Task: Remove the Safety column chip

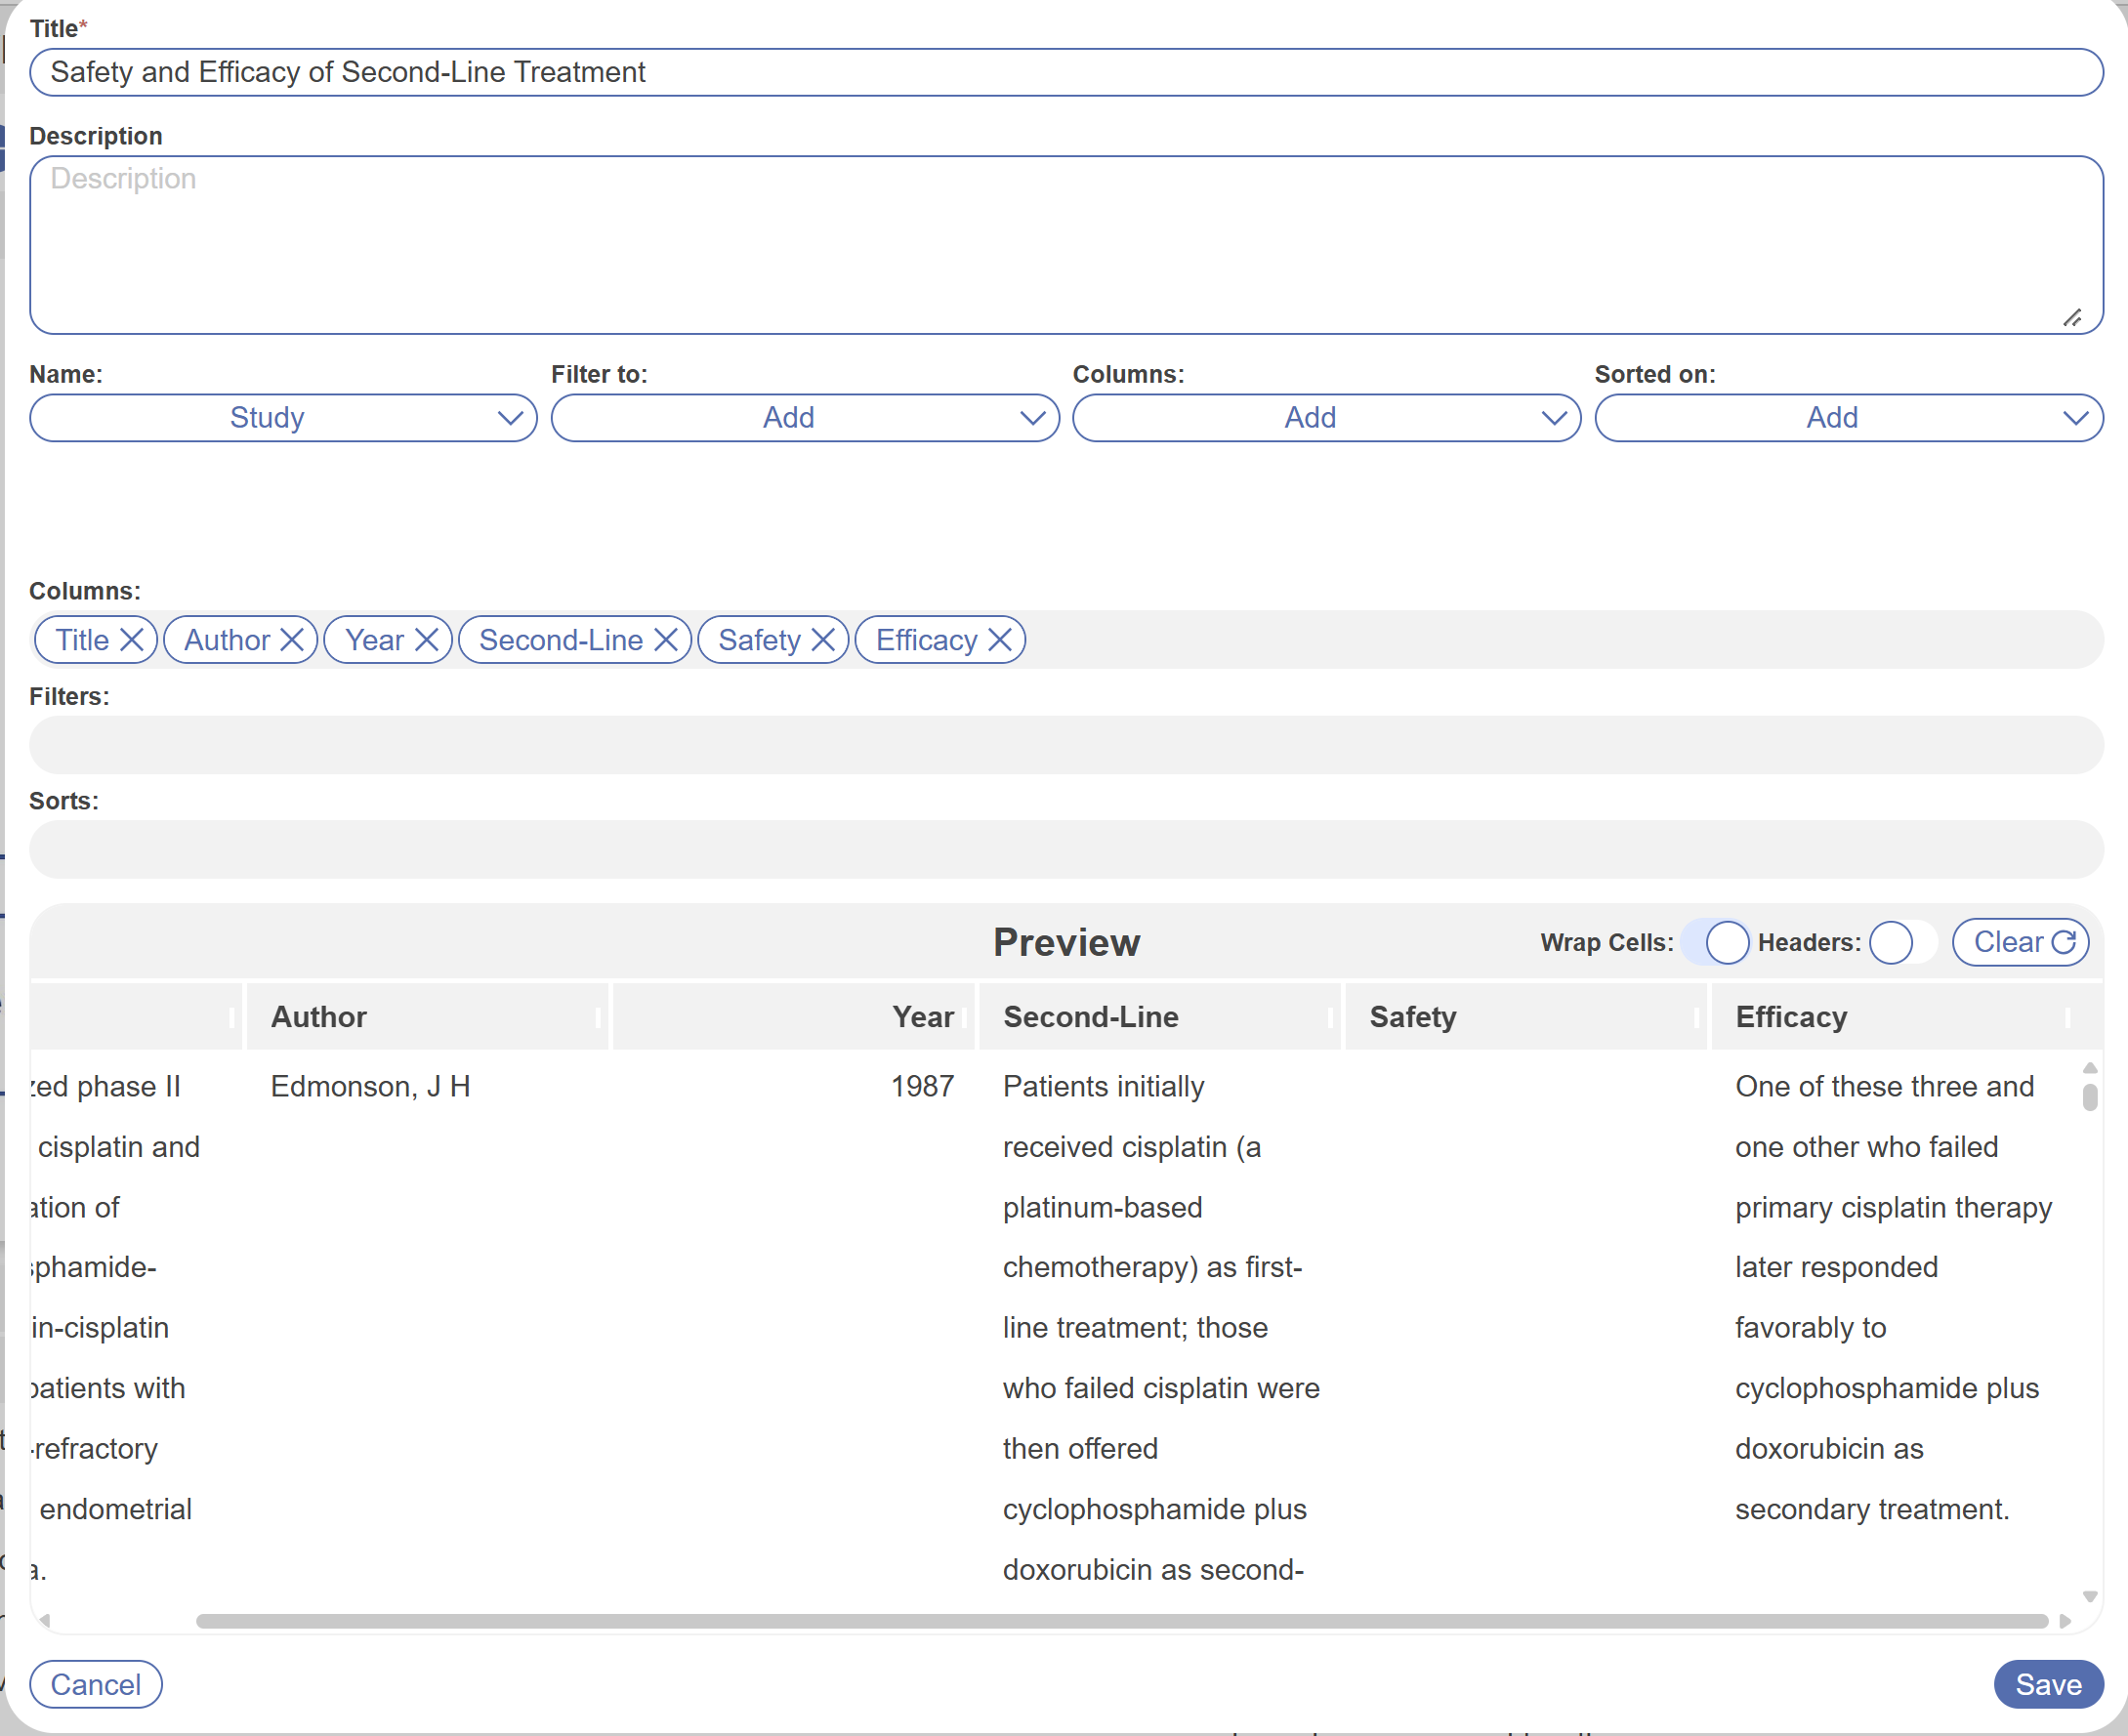Action: pos(823,640)
